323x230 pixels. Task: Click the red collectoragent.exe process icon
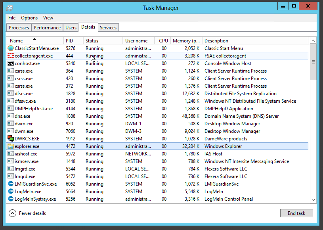tap(11, 56)
